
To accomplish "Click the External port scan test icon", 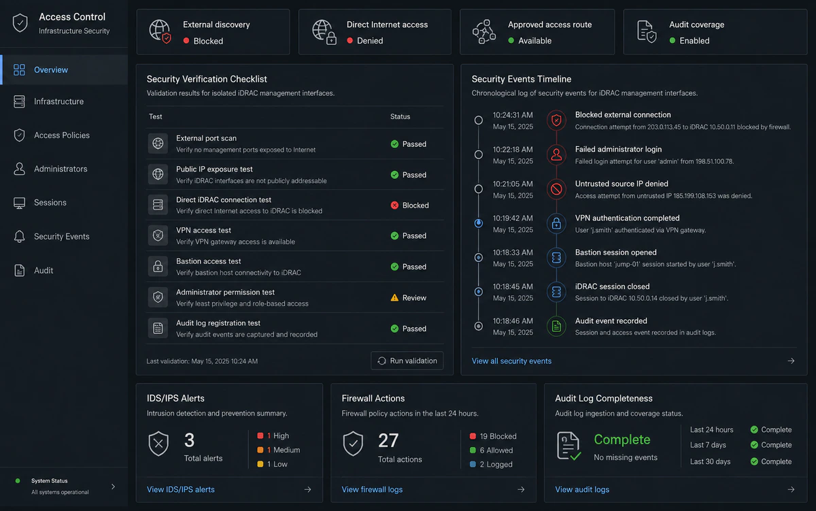I will click(x=158, y=144).
